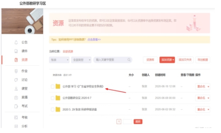Open the 直播 live broadcast icon

16,97
